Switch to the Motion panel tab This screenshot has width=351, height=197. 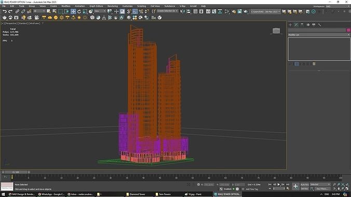click(x=308, y=25)
